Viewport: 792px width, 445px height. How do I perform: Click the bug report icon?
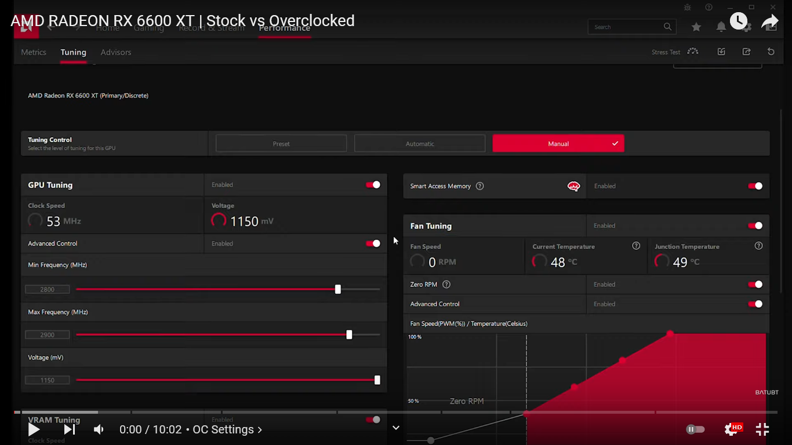point(687,8)
